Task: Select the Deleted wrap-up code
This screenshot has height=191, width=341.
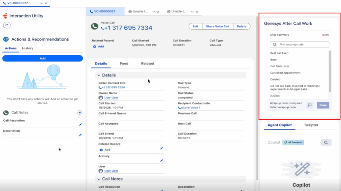Action: tap(275, 79)
